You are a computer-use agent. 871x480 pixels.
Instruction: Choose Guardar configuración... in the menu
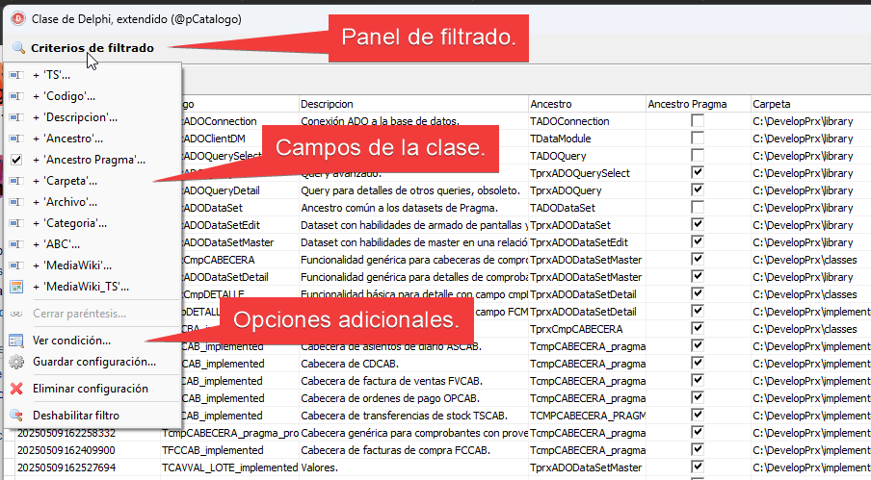click(x=92, y=362)
